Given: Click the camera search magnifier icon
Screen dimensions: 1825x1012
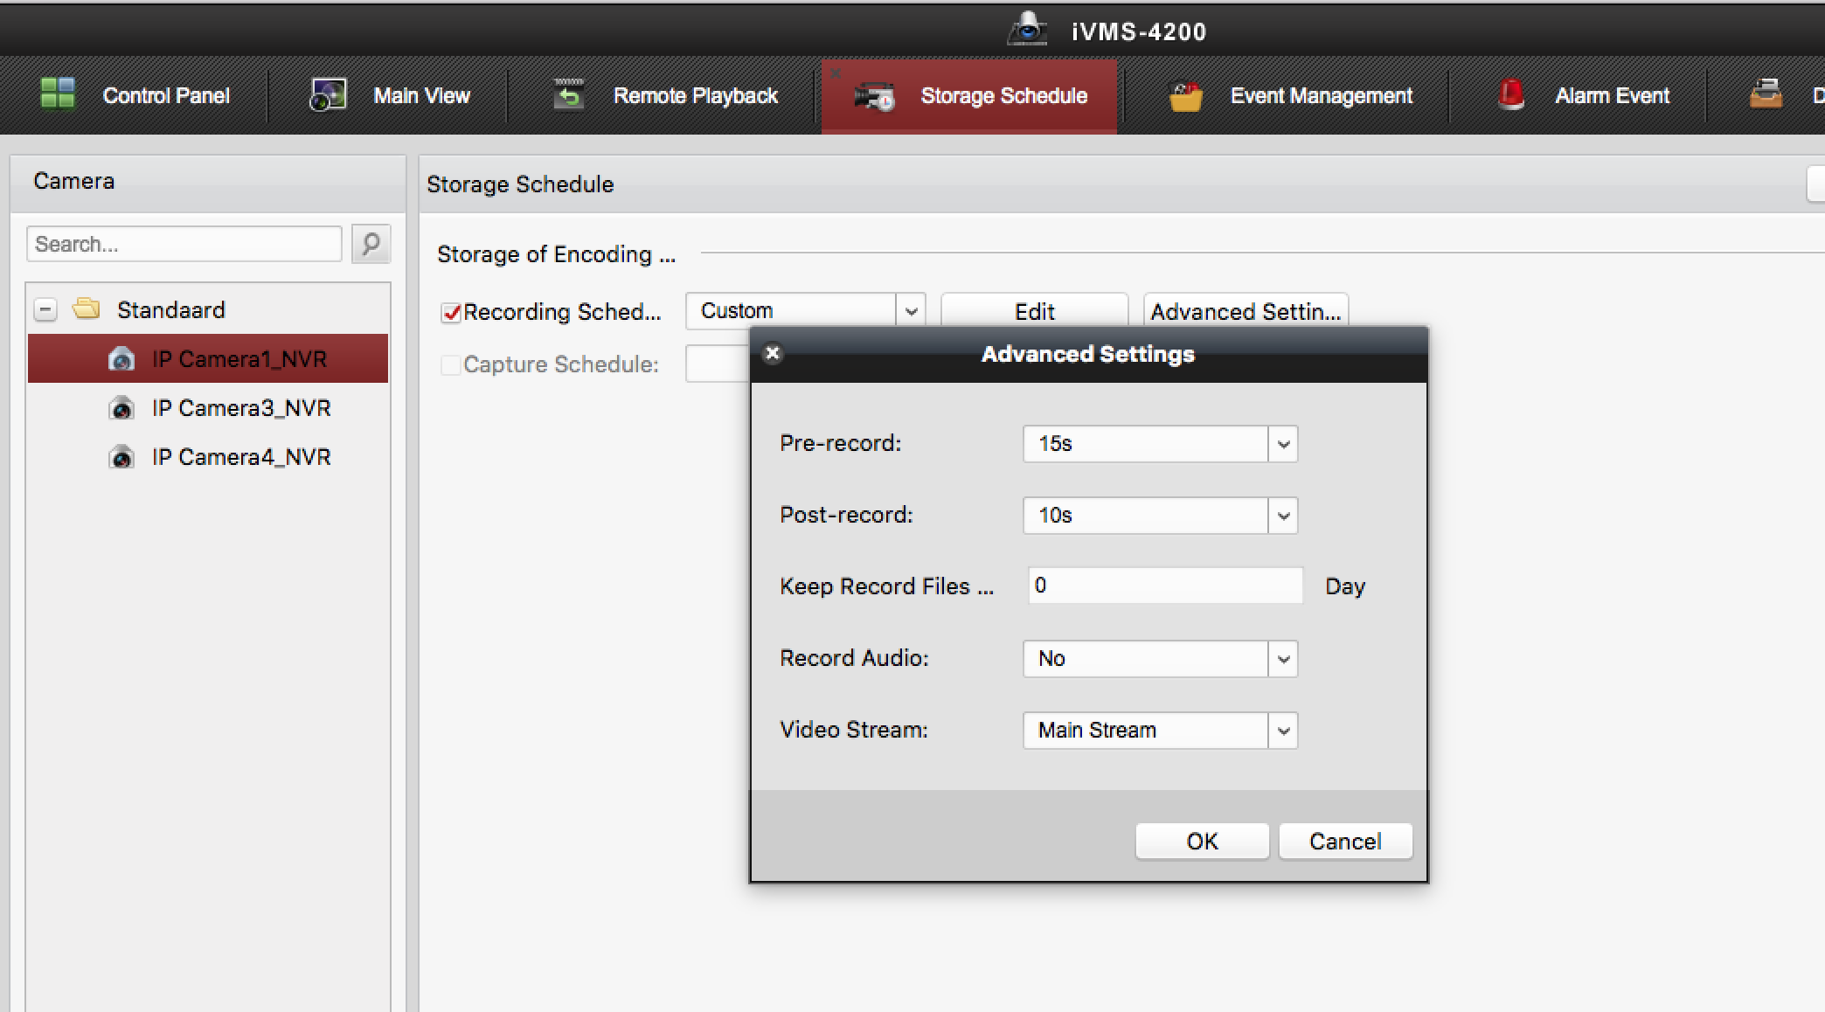Looking at the screenshot, I should pos(371,244).
